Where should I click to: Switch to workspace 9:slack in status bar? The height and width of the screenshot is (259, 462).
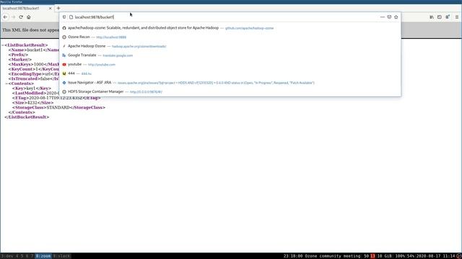(x=61, y=256)
